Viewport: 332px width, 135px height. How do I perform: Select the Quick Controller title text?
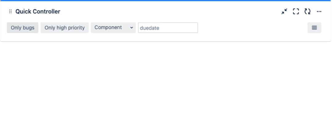pos(38,12)
